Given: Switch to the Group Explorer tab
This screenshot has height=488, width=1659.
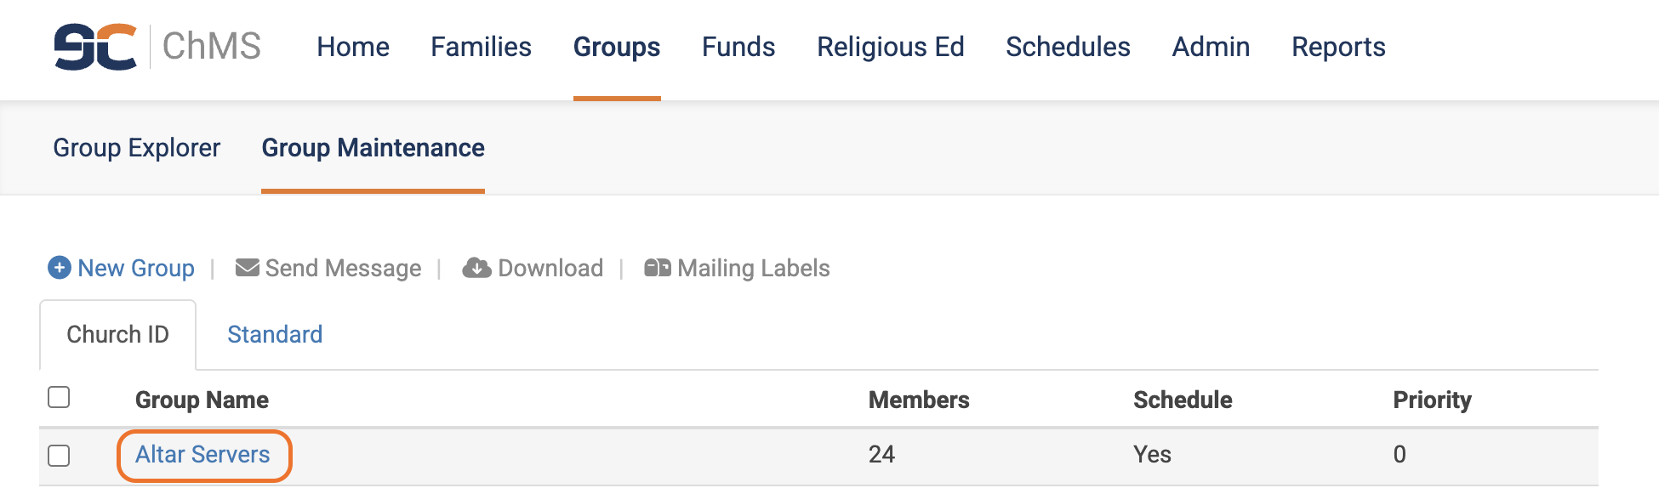Looking at the screenshot, I should (137, 148).
